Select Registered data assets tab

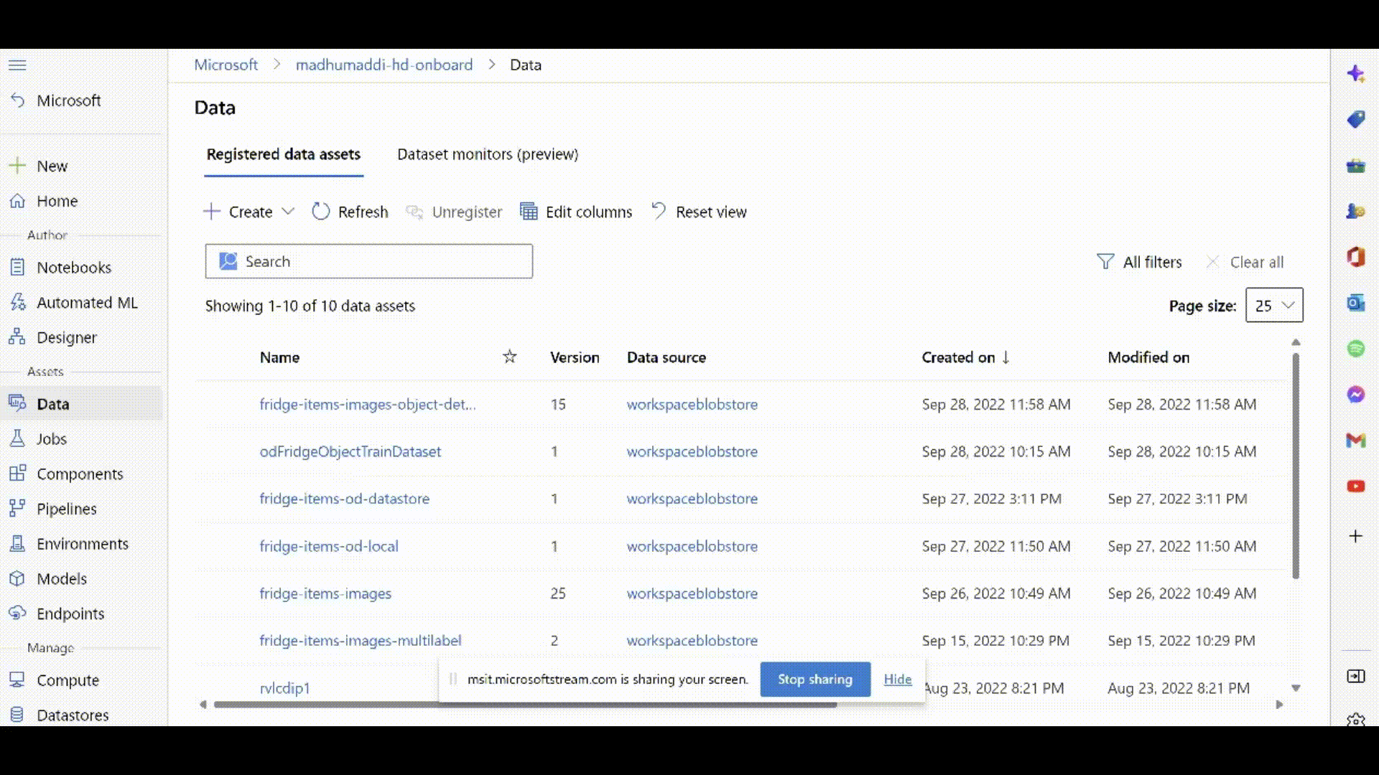click(x=283, y=154)
